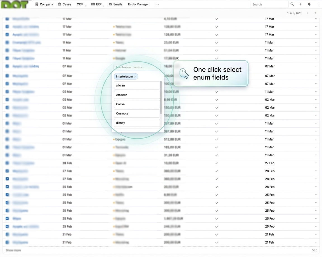
Task: Click the DOT logo
Action: [x=15, y=4]
